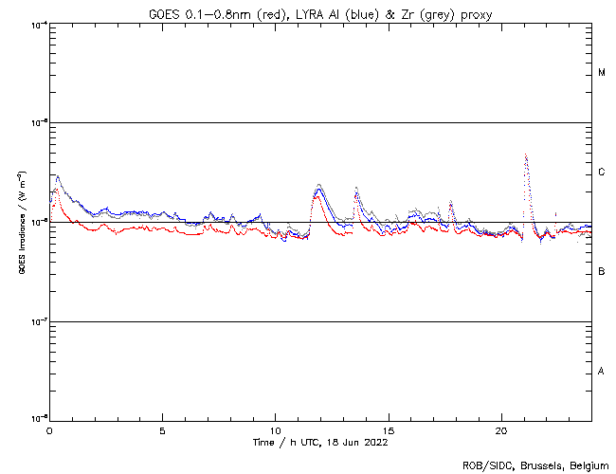Click the C flare class label
This screenshot has width=616, height=474.
pos(602,173)
